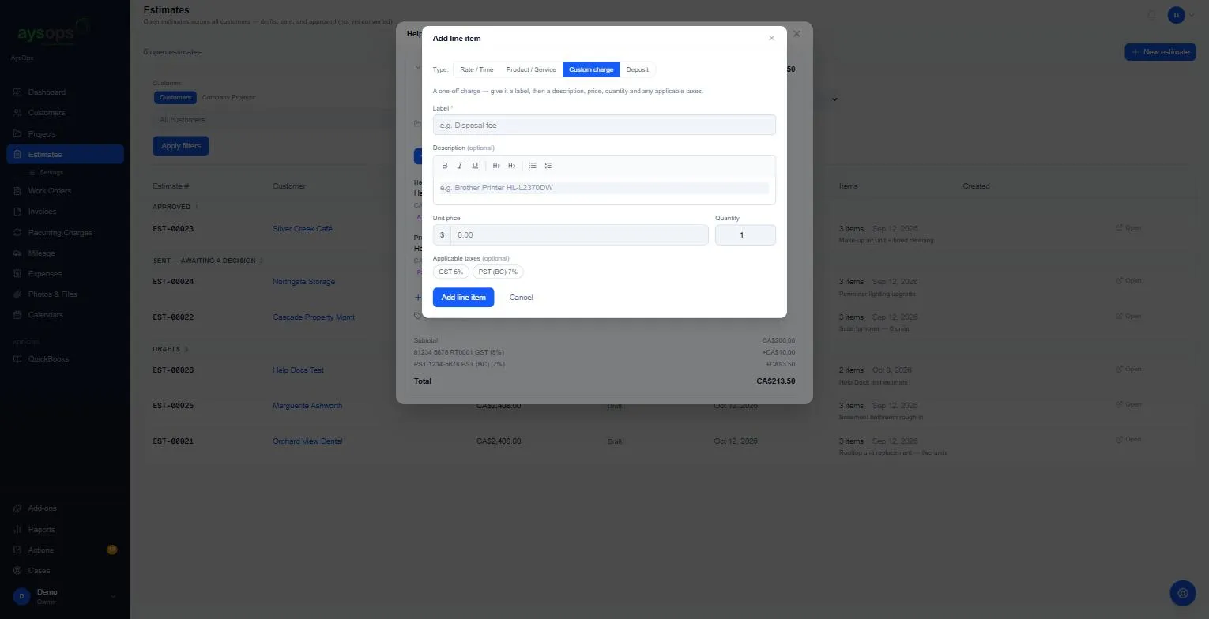Viewport: 1209px width, 619px height.
Task: Open estimate EST-00023 via its Open link
Action: tap(1128, 228)
